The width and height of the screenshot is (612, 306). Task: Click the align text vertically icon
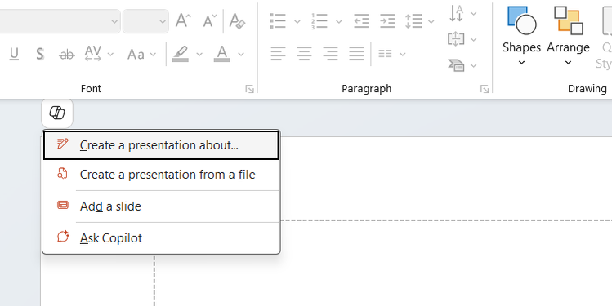point(456,39)
